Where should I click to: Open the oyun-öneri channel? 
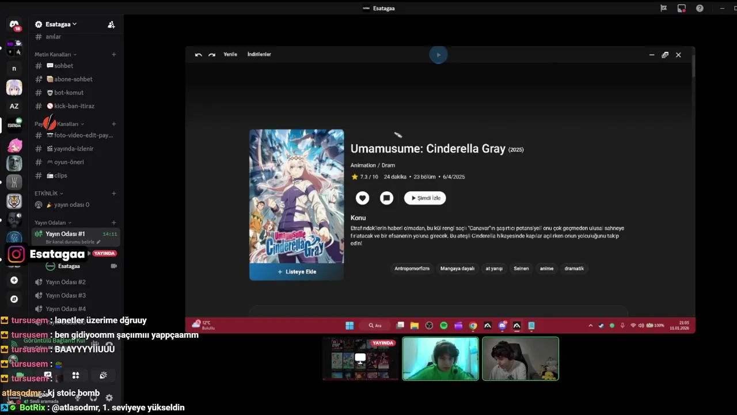pos(75,162)
